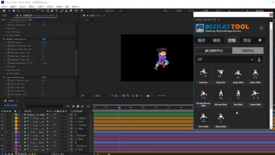Reset the Legs Controller effect

pyautogui.click(x=44, y=77)
